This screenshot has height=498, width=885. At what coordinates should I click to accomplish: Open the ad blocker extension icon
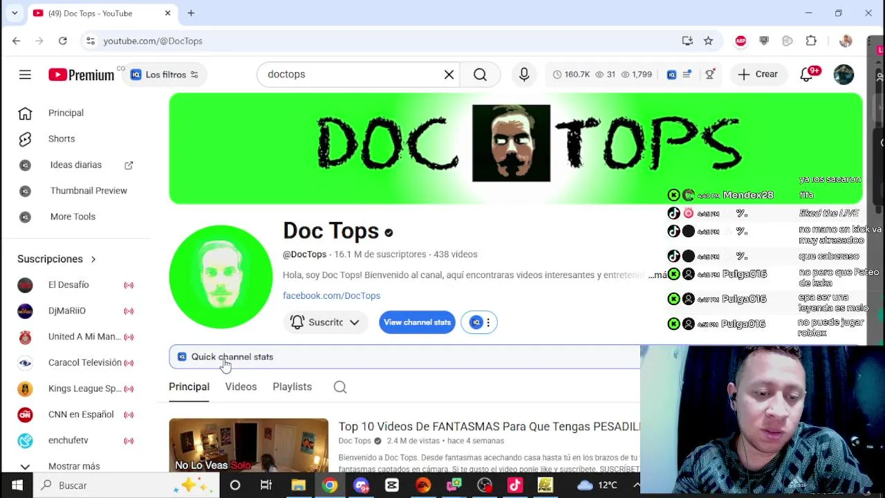click(740, 41)
